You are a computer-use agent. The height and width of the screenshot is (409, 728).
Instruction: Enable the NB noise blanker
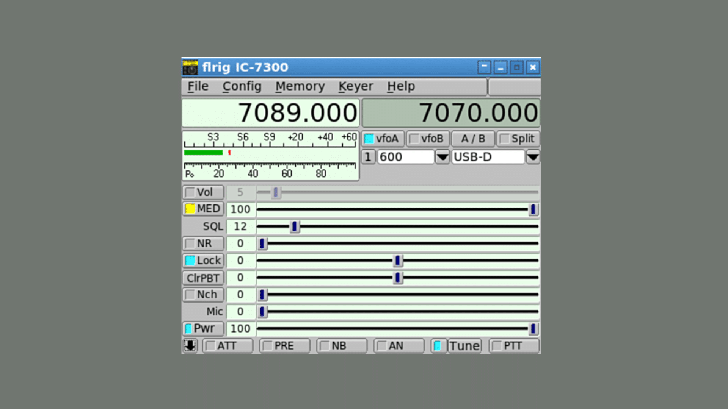click(x=342, y=346)
